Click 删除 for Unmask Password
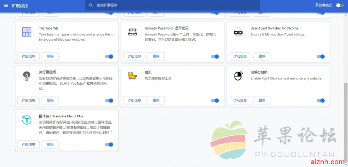This screenshot has height=167, width=348. [x=156, y=57]
